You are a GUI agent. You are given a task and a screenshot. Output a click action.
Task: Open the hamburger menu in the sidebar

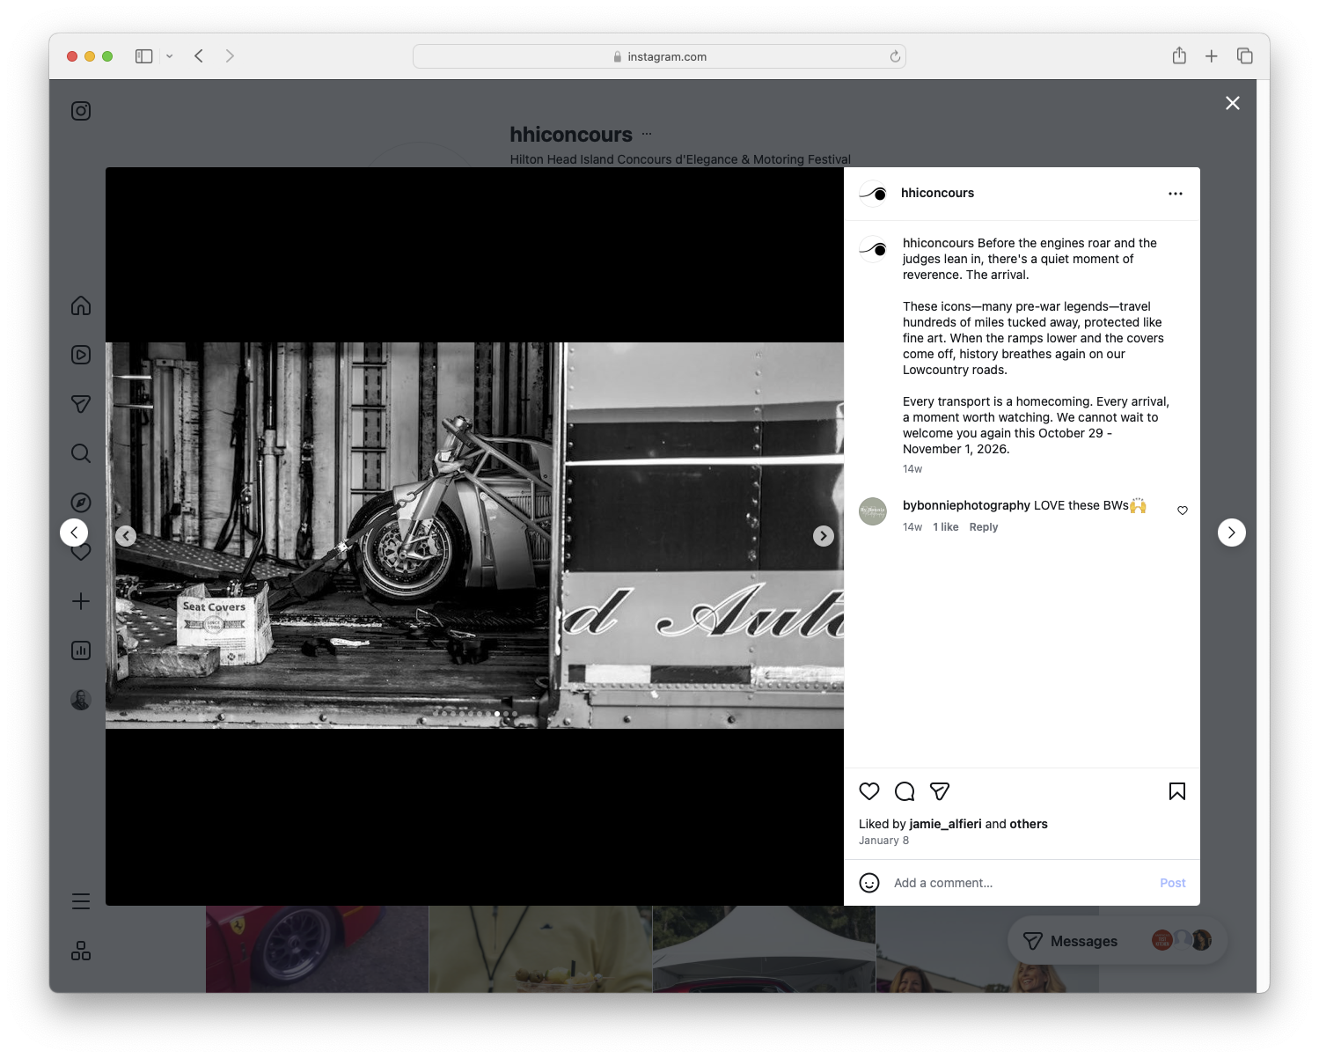coord(80,900)
